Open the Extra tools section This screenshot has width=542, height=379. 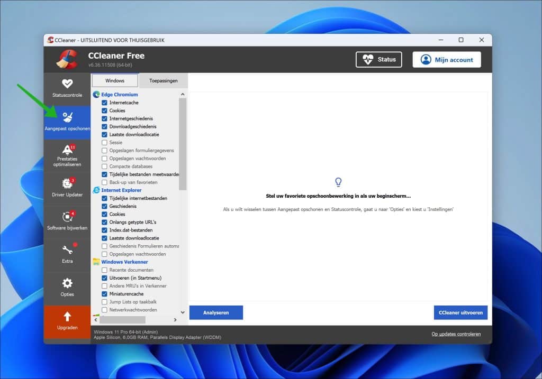pos(67,255)
